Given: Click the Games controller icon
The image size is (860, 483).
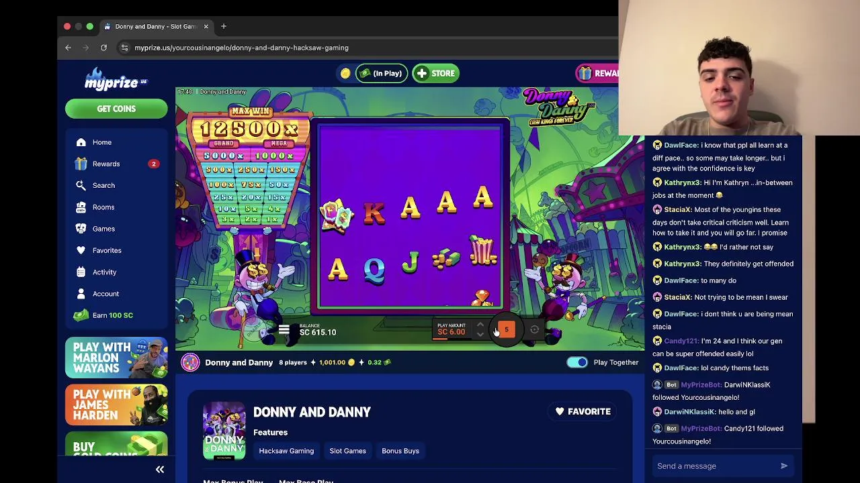Looking at the screenshot, I should click(81, 229).
